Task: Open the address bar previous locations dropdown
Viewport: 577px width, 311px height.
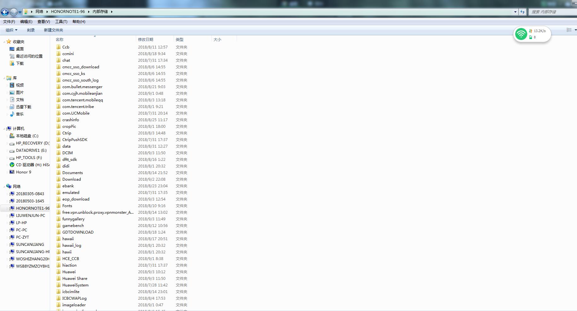Action: pyautogui.click(x=515, y=12)
